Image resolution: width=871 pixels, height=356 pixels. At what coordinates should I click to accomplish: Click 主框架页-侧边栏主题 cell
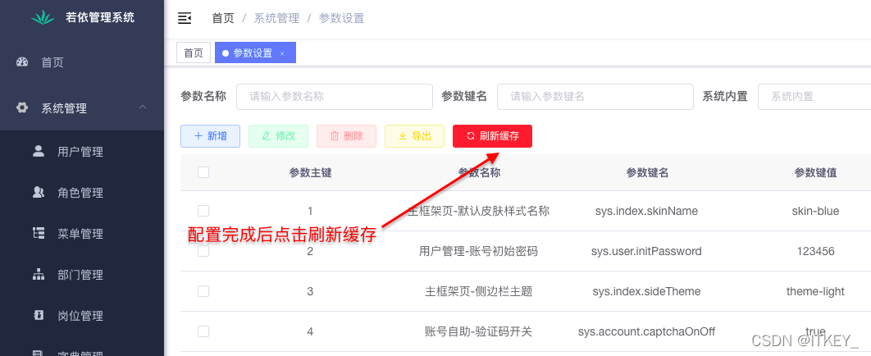pos(478,291)
